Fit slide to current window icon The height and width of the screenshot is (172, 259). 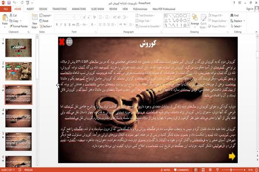coord(256,170)
